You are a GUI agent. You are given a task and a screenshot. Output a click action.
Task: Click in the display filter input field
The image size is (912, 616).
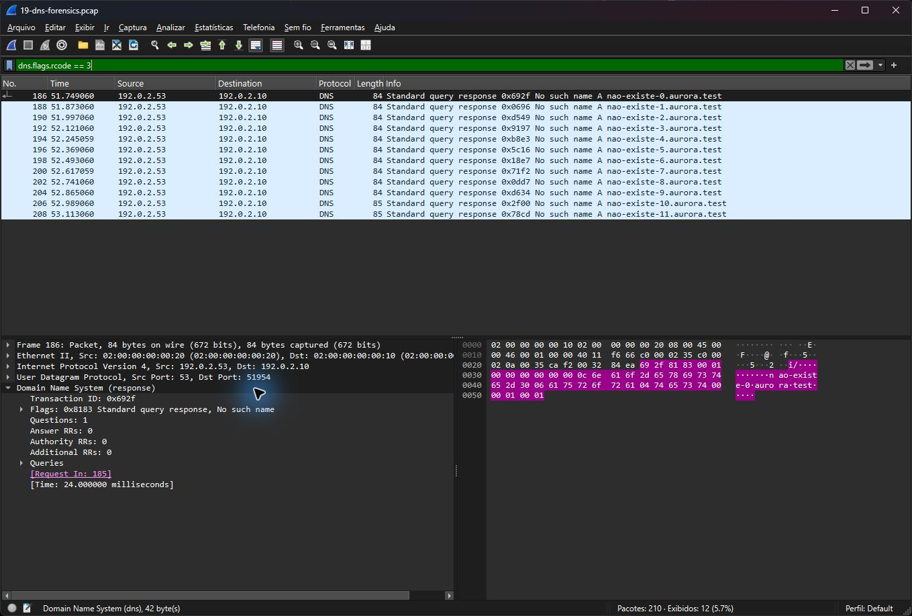[429, 65]
